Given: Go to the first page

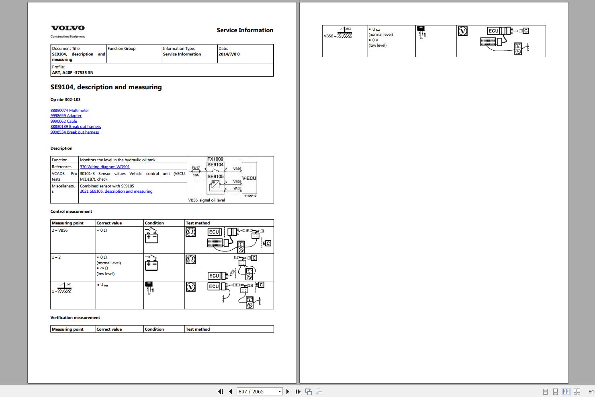Looking at the screenshot, I should pyautogui.click(x=221, y=391).
